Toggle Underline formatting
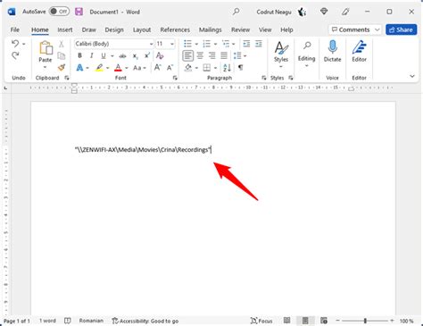 click(104, 55)
